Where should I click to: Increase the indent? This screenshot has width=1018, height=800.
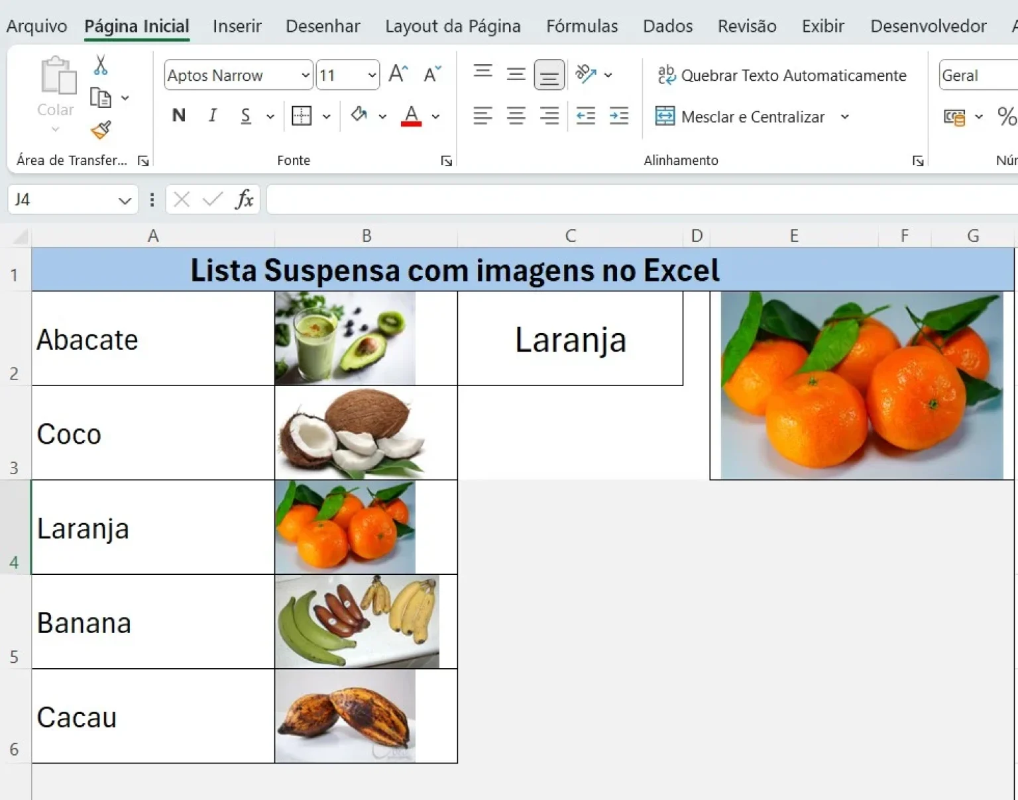[619, 116]
